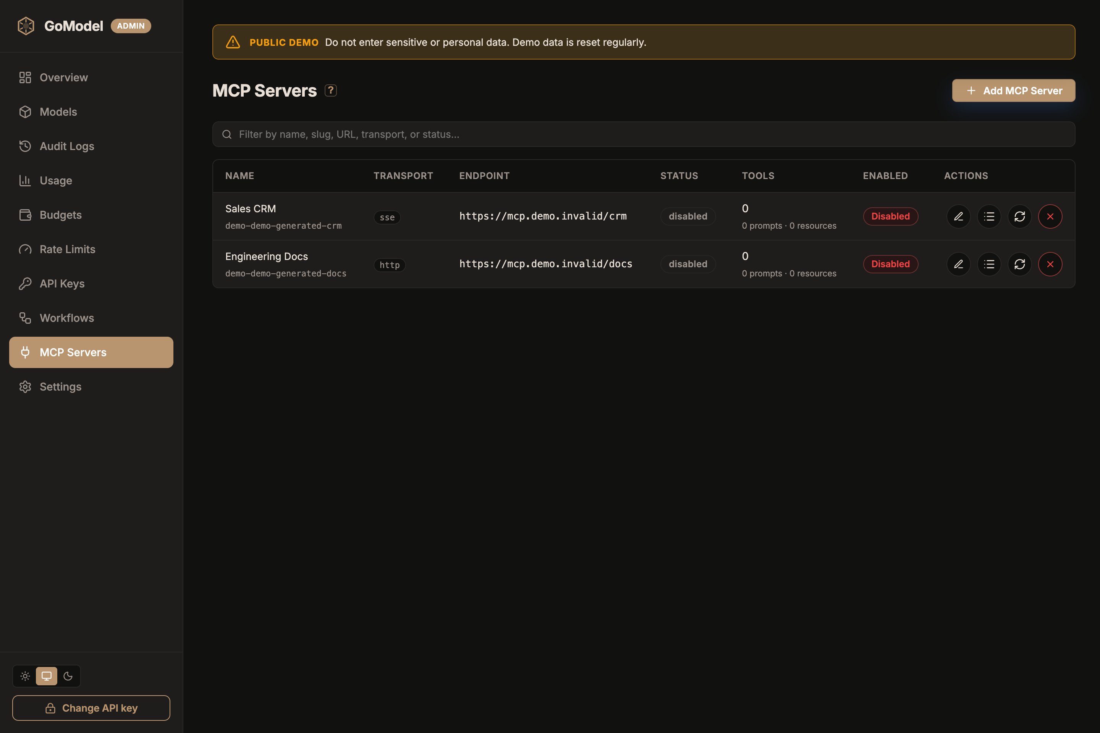Open the Models section
Screen dimensions: 1100x733
tap(91, 112)
